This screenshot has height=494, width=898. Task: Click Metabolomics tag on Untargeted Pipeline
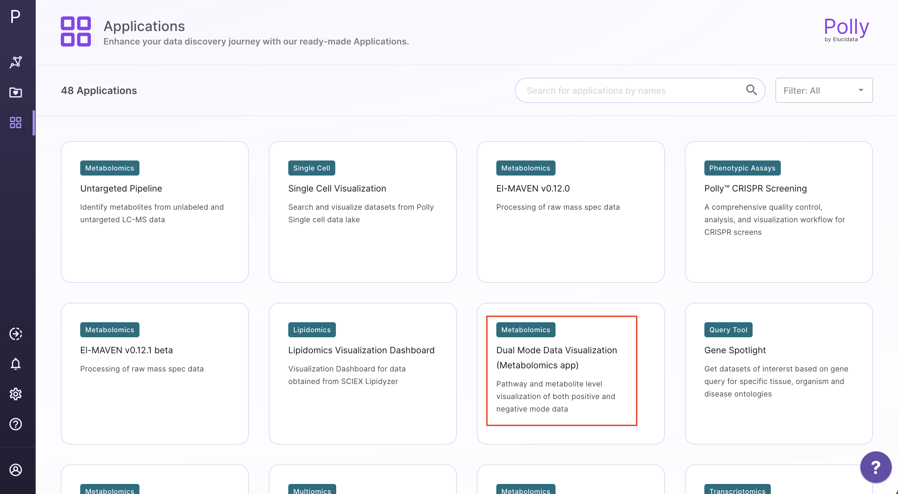pyautogui.click(x=109, y=168)
